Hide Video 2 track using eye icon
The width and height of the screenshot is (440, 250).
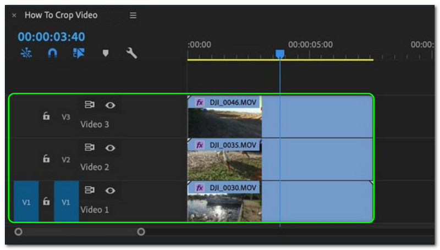(111, 147)
